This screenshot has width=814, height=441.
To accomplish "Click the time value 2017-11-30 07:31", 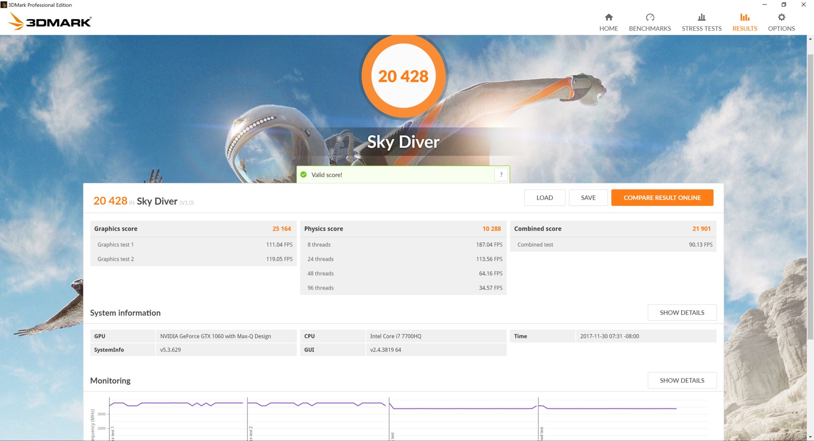I will (609, 336).
